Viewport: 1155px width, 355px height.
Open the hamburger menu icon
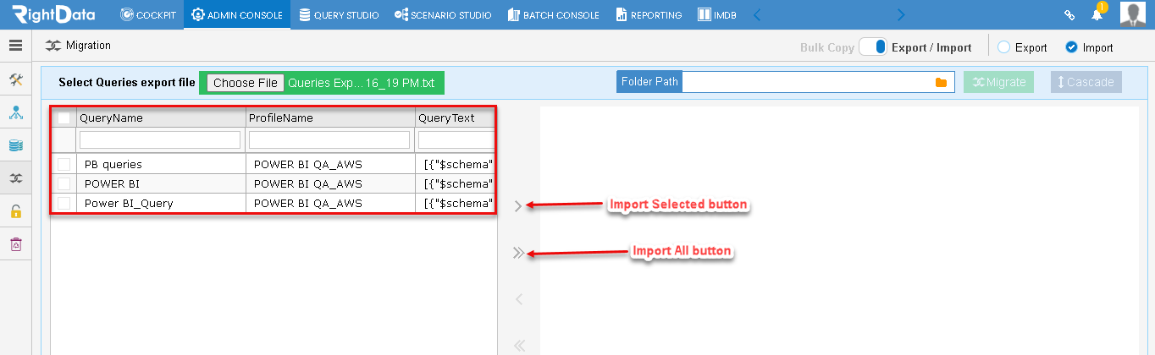(15, 46)
